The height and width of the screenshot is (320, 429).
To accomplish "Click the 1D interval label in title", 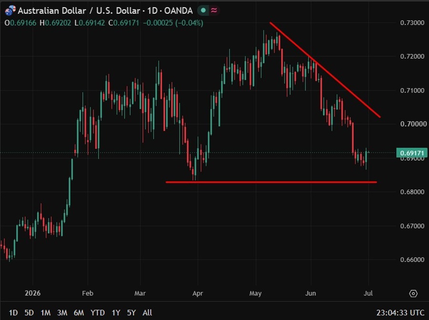I will point(153,10).
